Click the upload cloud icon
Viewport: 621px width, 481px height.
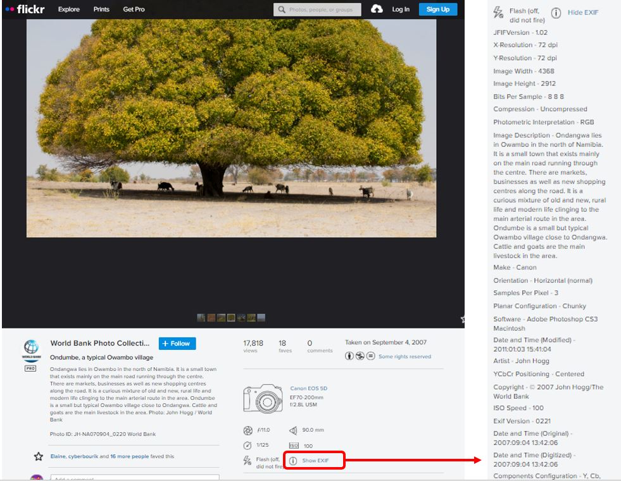[377, 9]
